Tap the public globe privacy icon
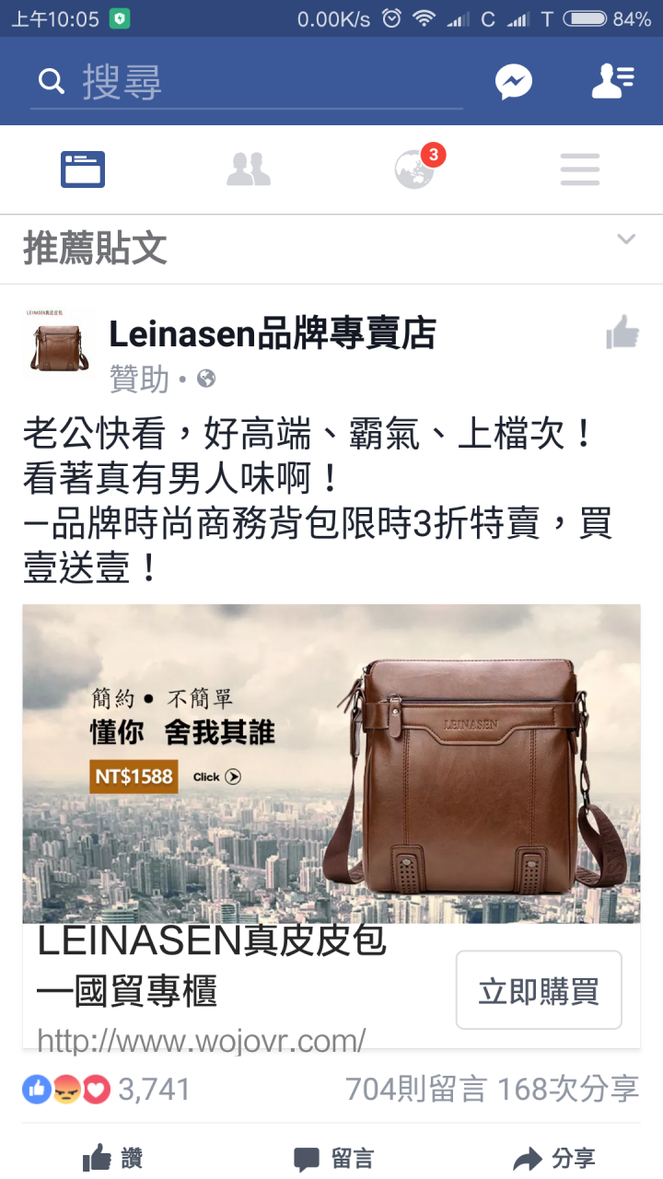The image size is (663, 1179). 206,379
